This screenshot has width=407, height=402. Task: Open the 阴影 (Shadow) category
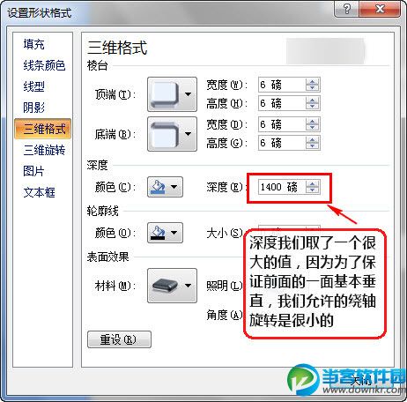pyautogui.click(x=34, y=108)
